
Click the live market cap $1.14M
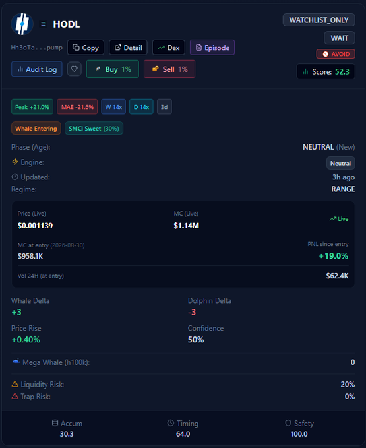pos(187,226)
